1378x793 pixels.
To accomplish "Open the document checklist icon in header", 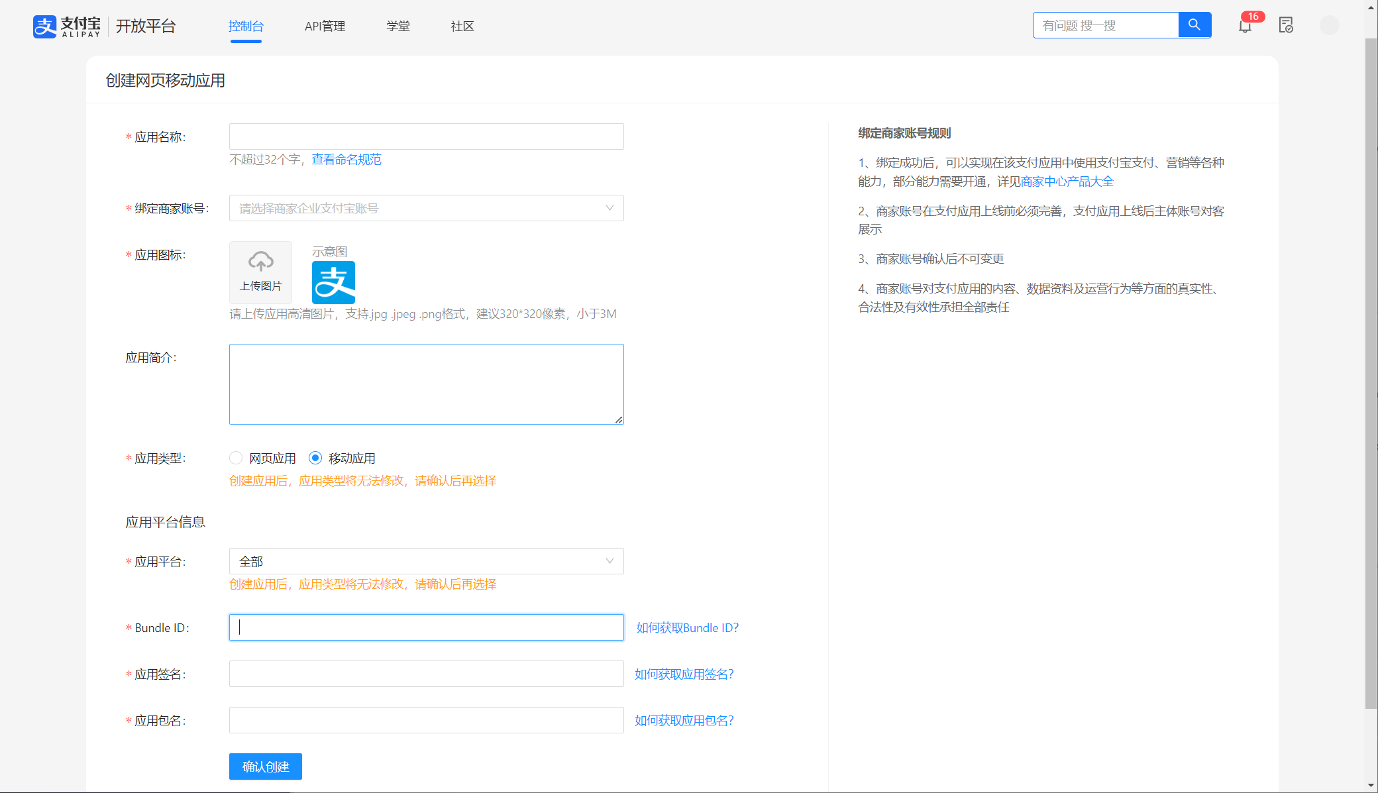I will [1286, 25].
